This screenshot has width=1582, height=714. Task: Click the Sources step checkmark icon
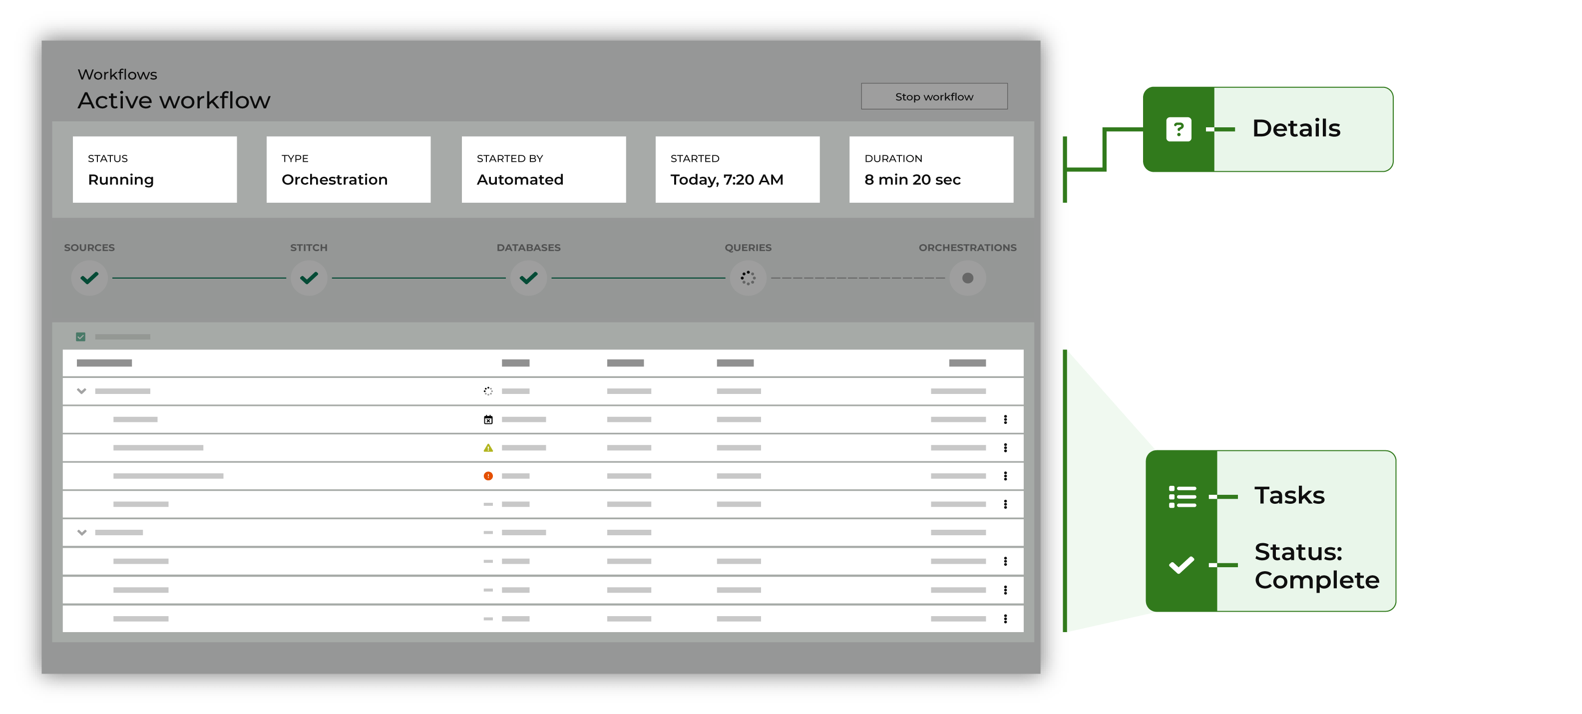(x=90, y=278)
